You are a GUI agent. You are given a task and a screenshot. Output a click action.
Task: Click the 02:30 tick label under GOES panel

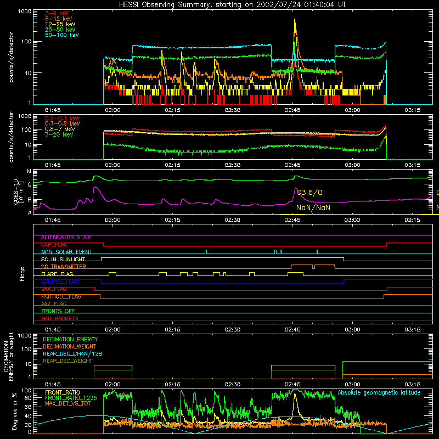pos(232,220)
